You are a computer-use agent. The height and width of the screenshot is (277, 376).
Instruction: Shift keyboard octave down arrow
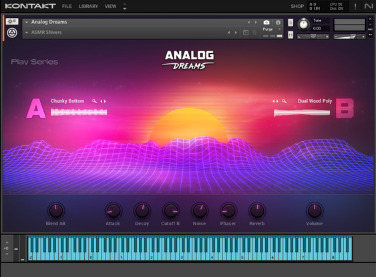pos(7,254)
